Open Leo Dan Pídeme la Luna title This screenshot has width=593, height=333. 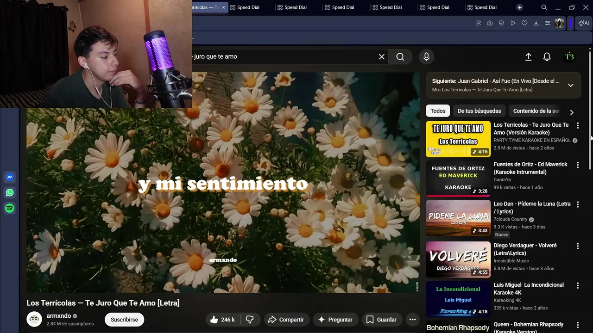[x=532, y=208]
